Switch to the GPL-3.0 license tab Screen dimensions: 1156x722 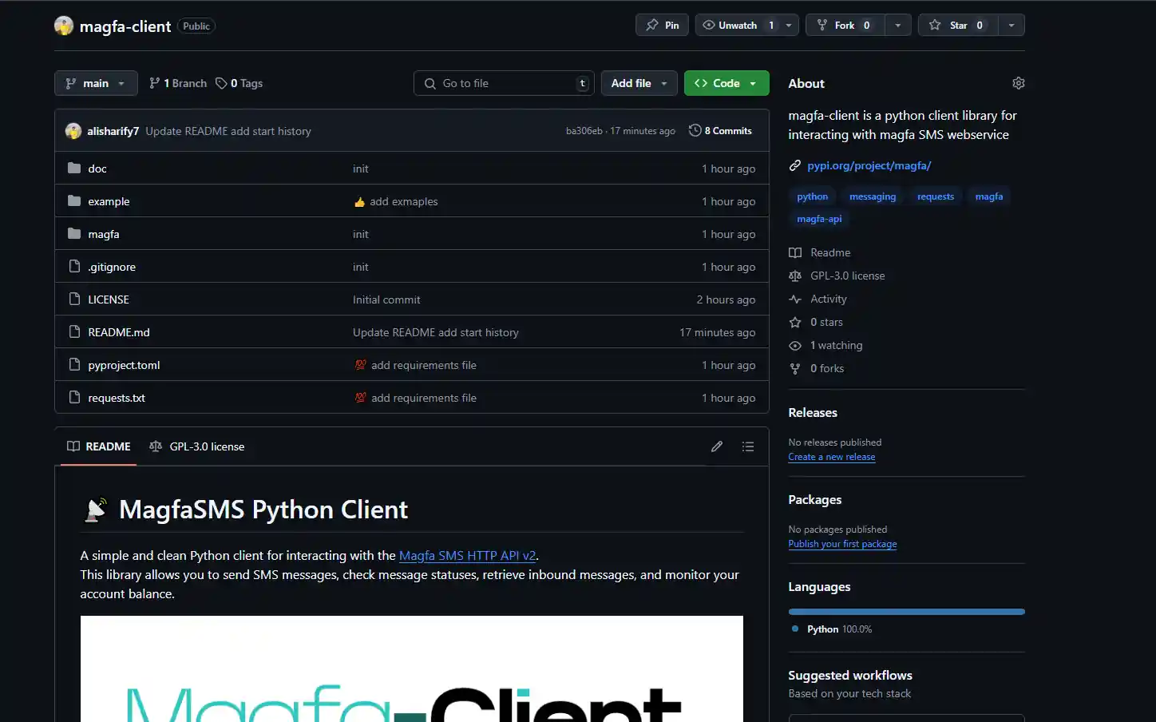point(198,446)
